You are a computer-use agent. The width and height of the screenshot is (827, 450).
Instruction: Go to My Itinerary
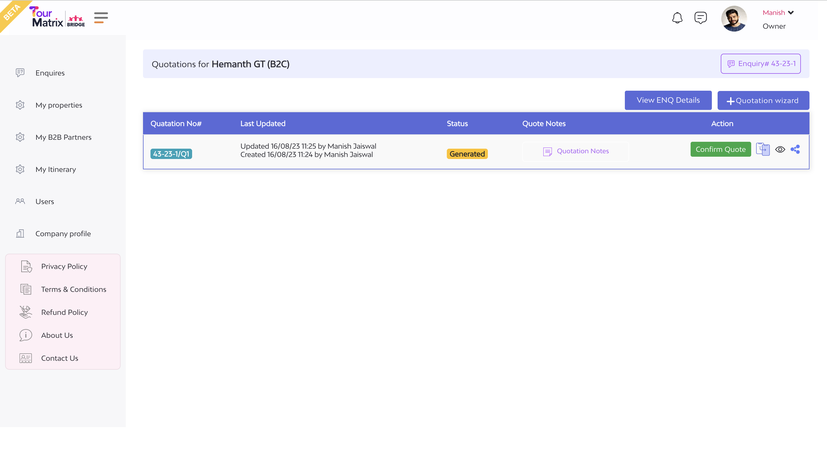[55, 169]
